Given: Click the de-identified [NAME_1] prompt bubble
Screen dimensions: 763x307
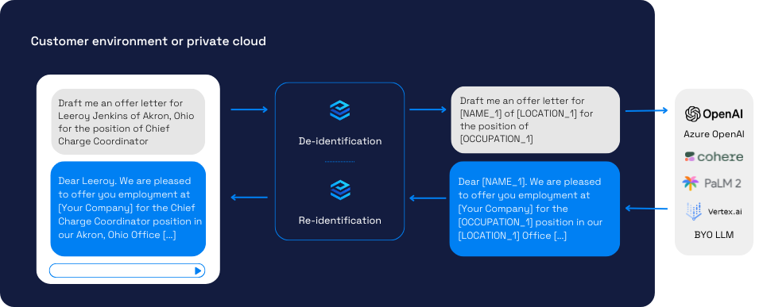Looking at the screenshot, I should (535, 120).
